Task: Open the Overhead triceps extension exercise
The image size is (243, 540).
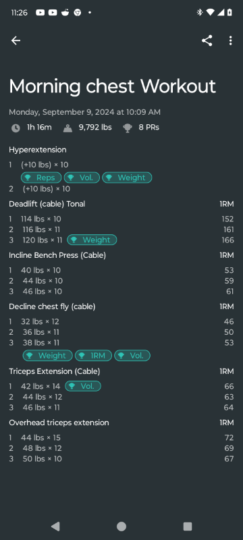Action: (59, 423)
